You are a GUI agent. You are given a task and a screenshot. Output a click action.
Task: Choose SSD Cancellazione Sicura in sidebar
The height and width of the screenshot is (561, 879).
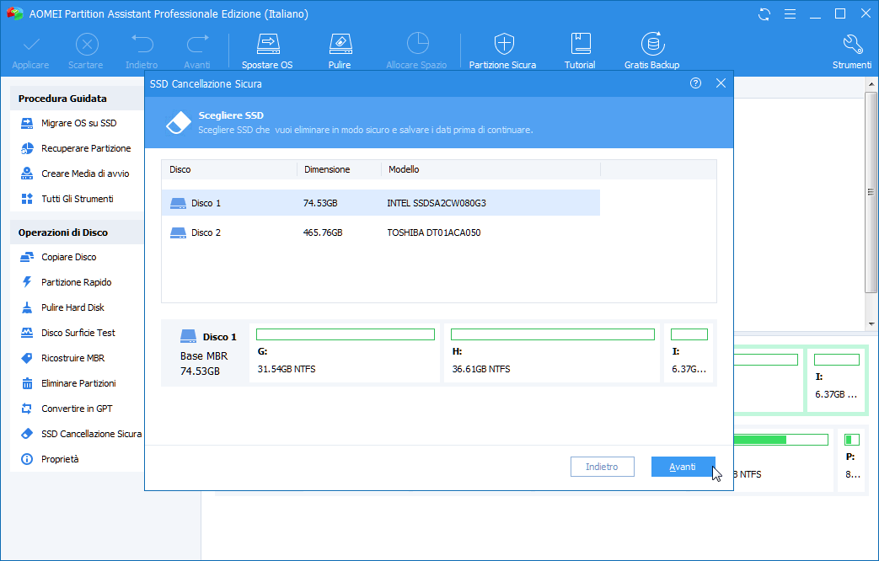[x=80, y=434]
